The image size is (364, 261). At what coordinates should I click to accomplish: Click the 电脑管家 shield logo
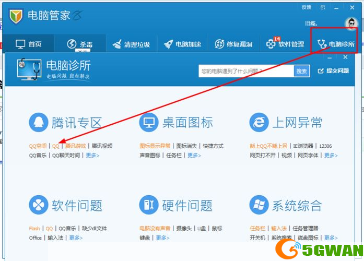(x=16, y=16)
